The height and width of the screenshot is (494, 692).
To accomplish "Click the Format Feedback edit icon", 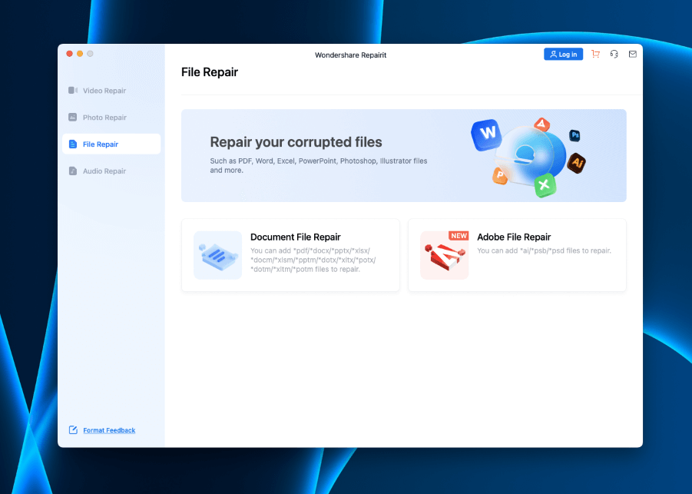I will pyautogui.click(x=73, y=430).
